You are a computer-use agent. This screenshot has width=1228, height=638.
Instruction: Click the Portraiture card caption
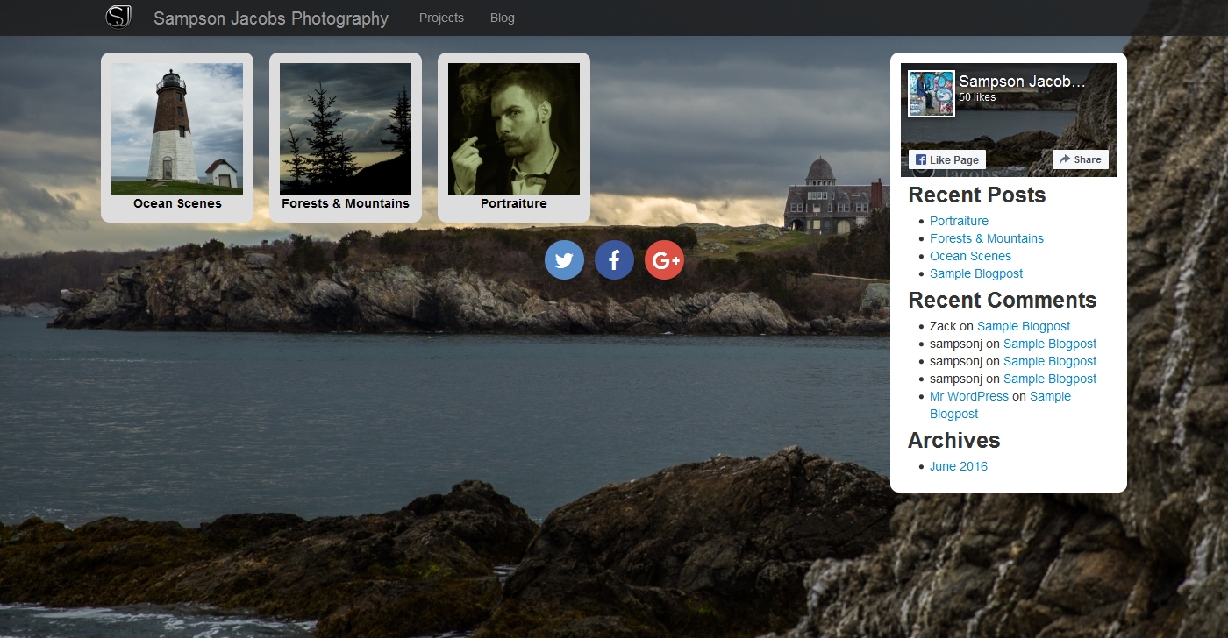tap(514, 203)
